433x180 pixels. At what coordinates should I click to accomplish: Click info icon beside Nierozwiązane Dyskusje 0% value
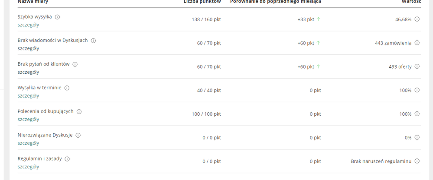point(417,137)
